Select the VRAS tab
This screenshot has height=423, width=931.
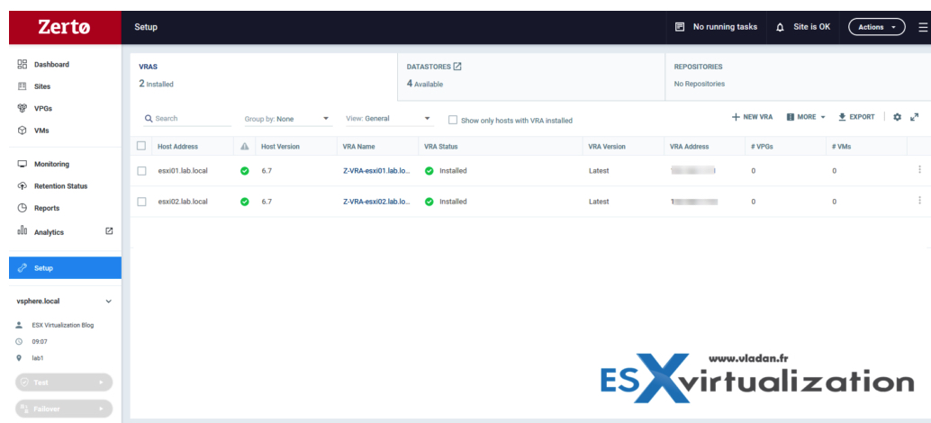pyautogui.click(x=264, y=76)
